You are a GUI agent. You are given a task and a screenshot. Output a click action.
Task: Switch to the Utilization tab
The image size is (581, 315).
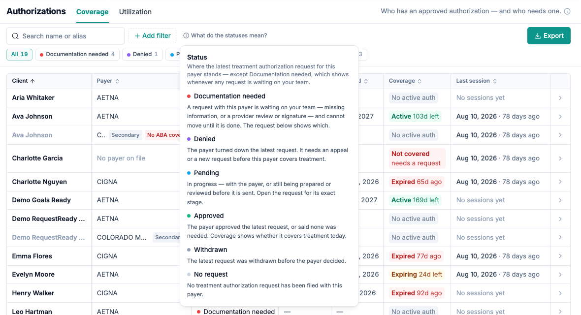coord(135,12)
